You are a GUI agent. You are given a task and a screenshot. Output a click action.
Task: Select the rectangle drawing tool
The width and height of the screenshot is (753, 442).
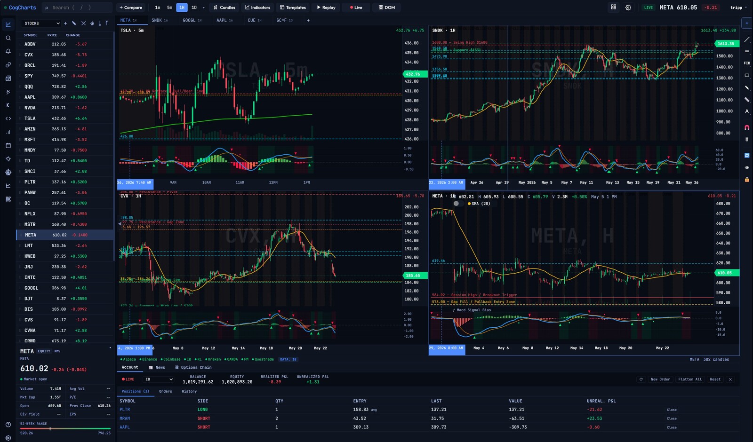[747, 75]
